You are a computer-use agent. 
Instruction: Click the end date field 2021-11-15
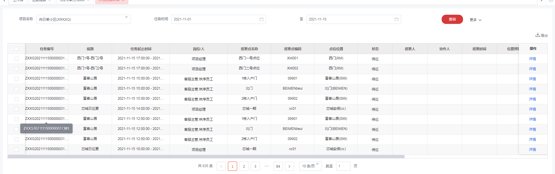354,19
